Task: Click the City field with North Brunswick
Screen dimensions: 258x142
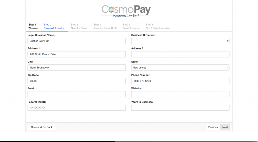Action: pos(77,67)
